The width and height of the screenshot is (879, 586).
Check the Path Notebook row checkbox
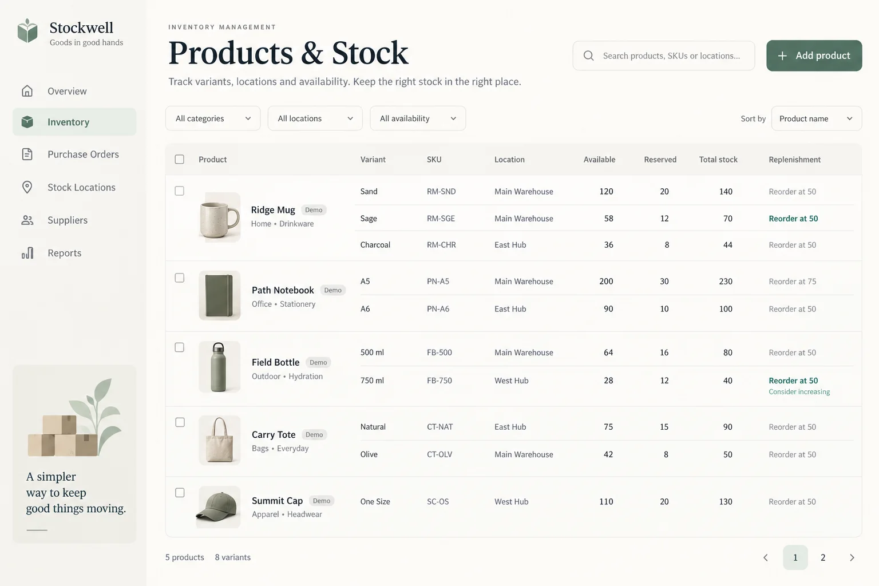click(180, 278)
